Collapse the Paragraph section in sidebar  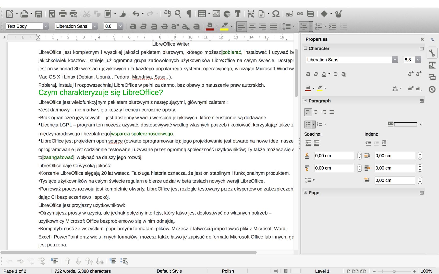(305, 101)
